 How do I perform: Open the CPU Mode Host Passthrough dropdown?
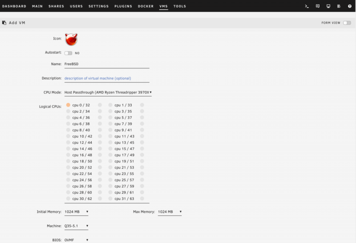point(108,92)
